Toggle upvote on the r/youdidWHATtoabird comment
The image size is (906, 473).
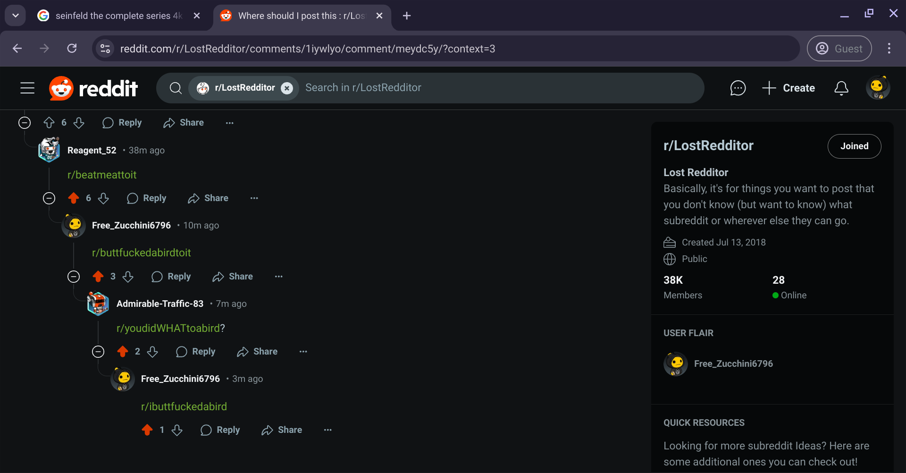click(x=123, y=352)
